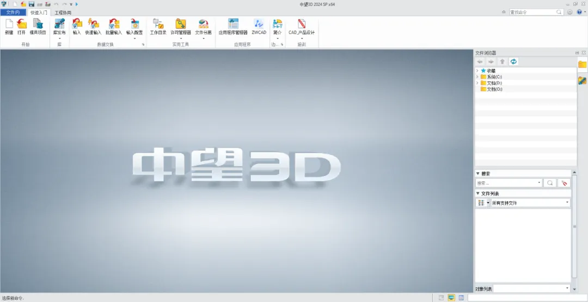Collapse the 文件列表 file list section
This screenshot has height=302, width=588.
[478, 193]
